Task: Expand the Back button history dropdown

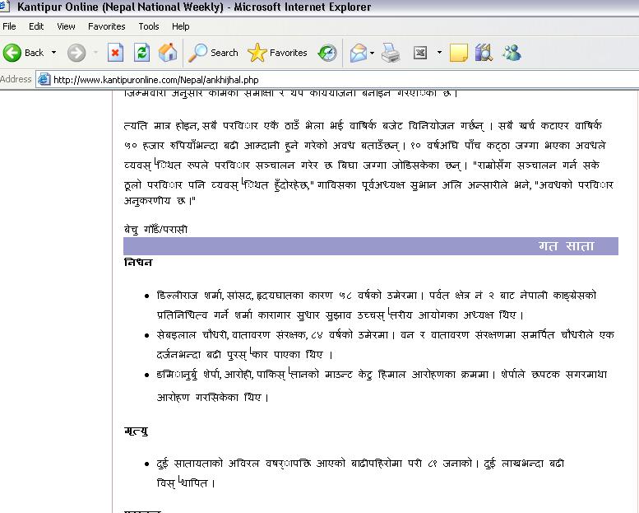Action: pos(54,53)
